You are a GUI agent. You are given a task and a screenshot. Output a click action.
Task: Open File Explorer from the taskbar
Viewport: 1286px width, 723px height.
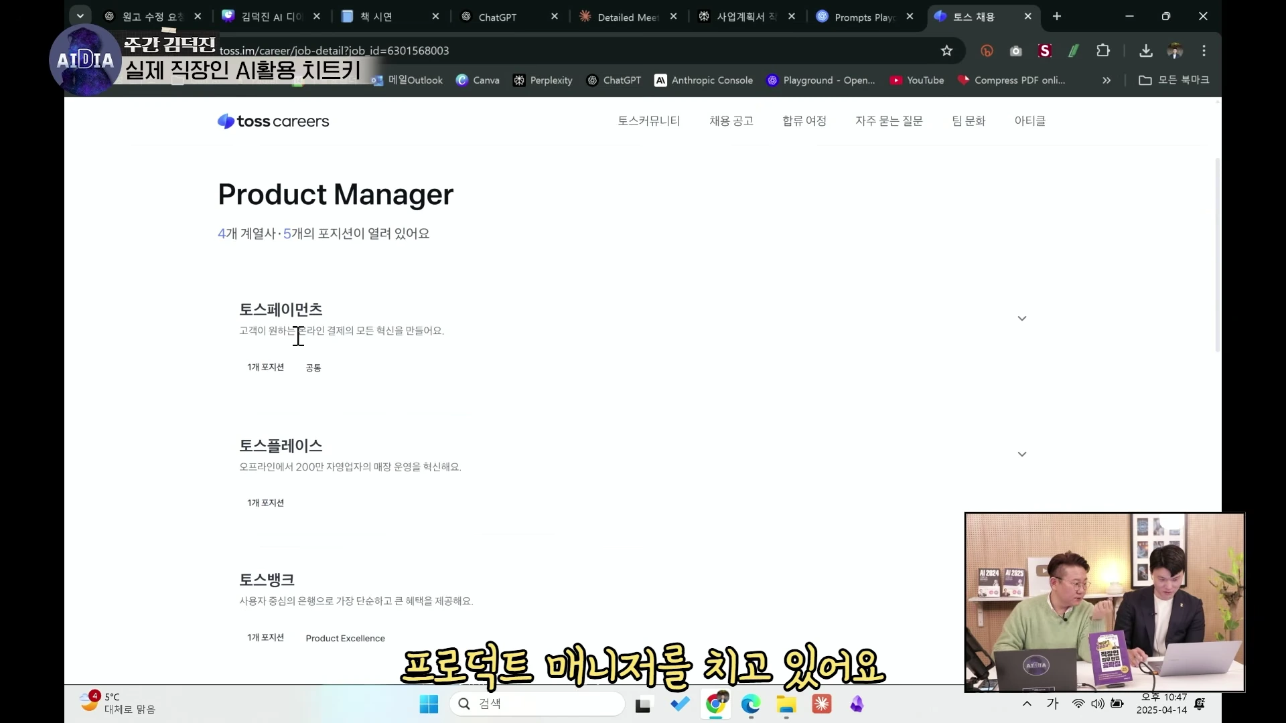[x=786, y=704]
